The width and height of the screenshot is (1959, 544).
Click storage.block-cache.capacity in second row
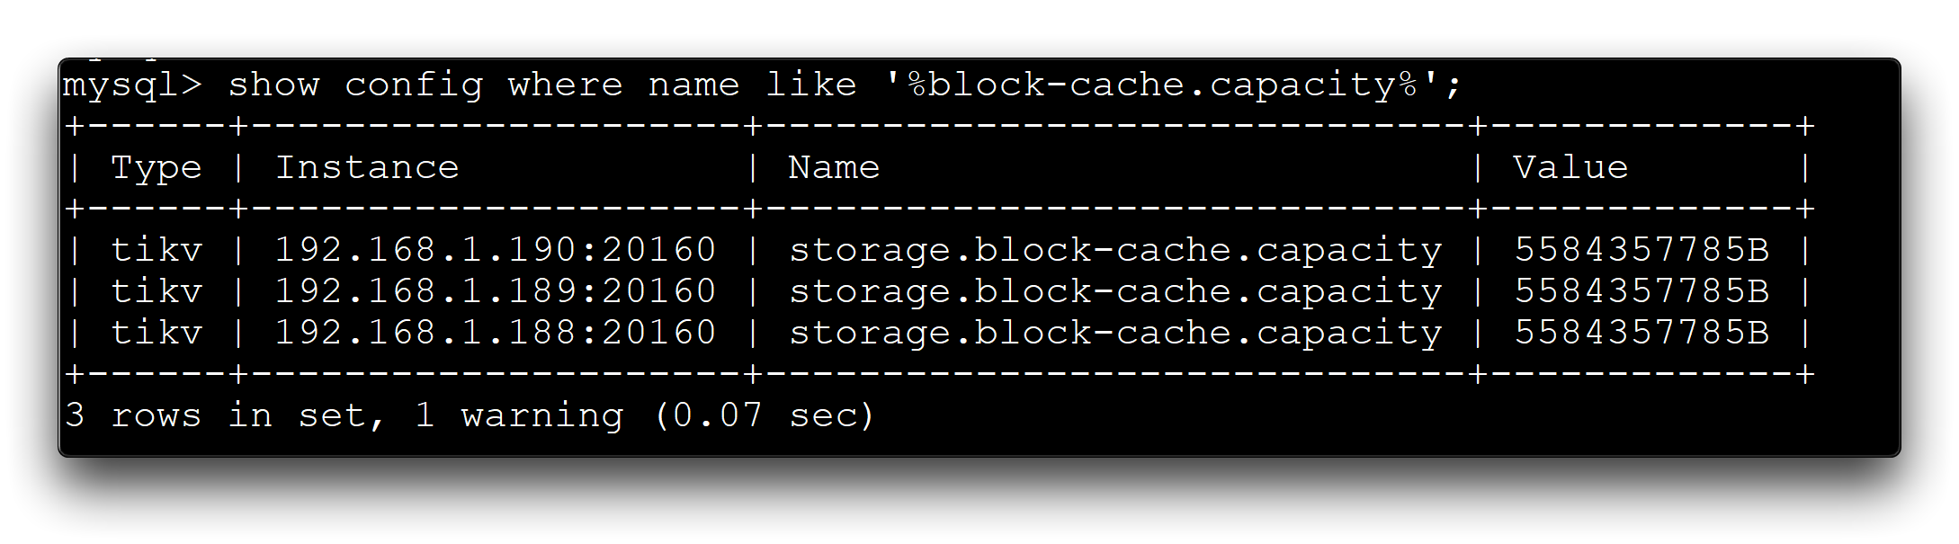[x=1115, y=291]
